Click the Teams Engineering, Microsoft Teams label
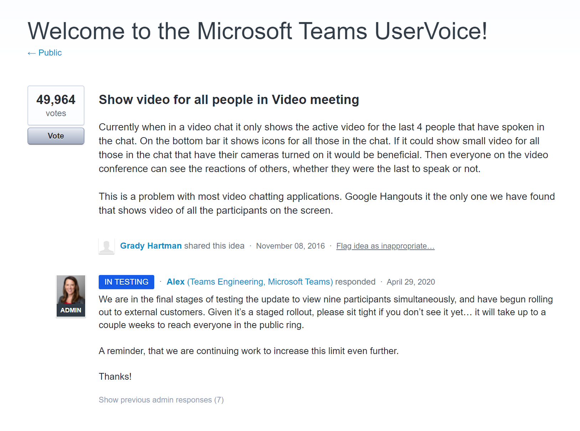The height and width of the screenshot is (431, 580). click(x=260, y=282)
